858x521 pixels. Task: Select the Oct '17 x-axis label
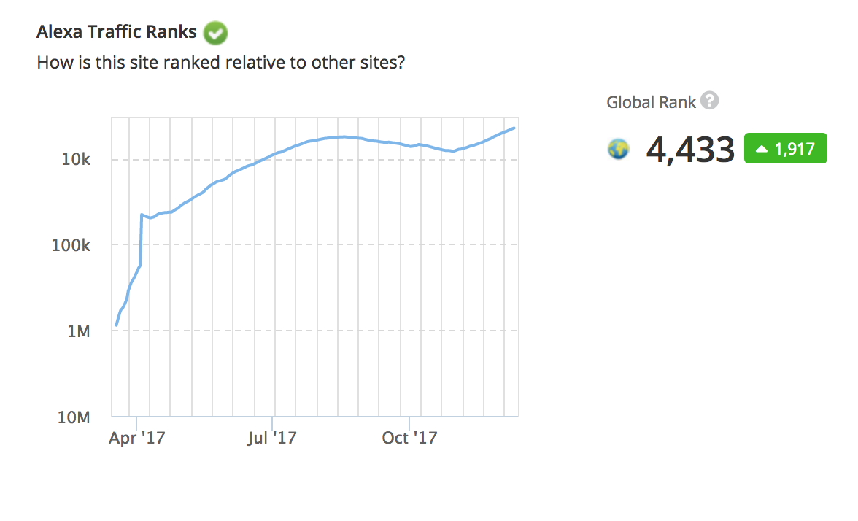click(409, 438)
